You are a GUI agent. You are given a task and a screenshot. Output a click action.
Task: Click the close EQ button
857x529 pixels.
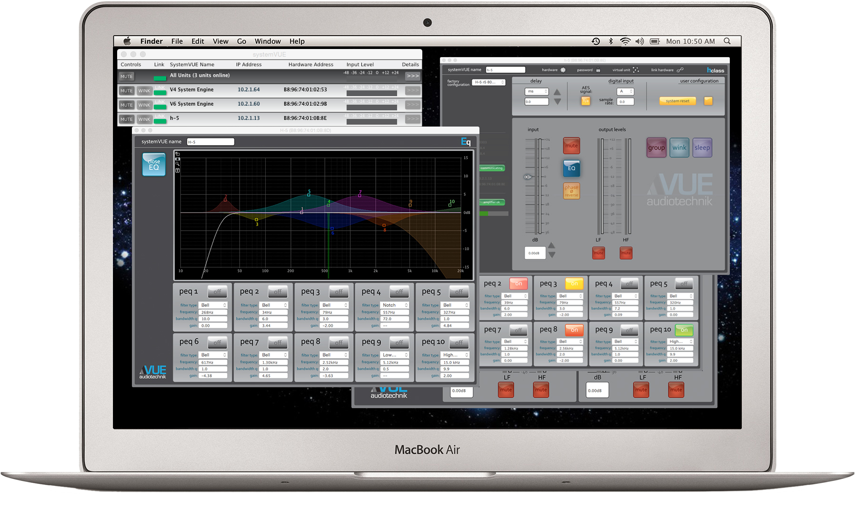pos(154,165)
